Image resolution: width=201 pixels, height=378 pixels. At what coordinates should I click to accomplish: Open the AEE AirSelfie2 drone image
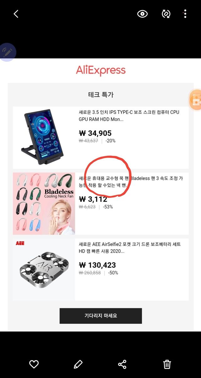[44, 269]
